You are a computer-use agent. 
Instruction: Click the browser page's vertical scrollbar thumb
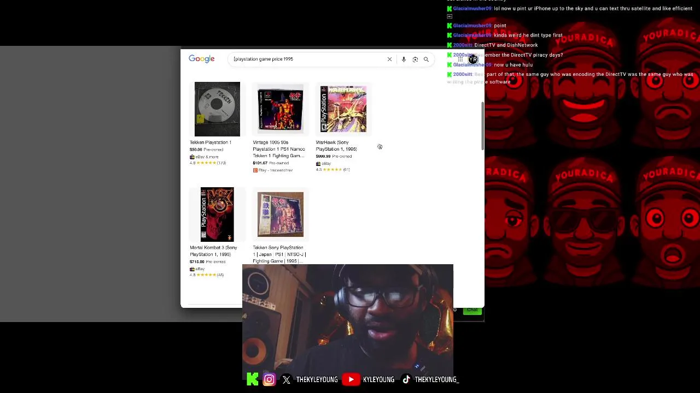point(482,126)
